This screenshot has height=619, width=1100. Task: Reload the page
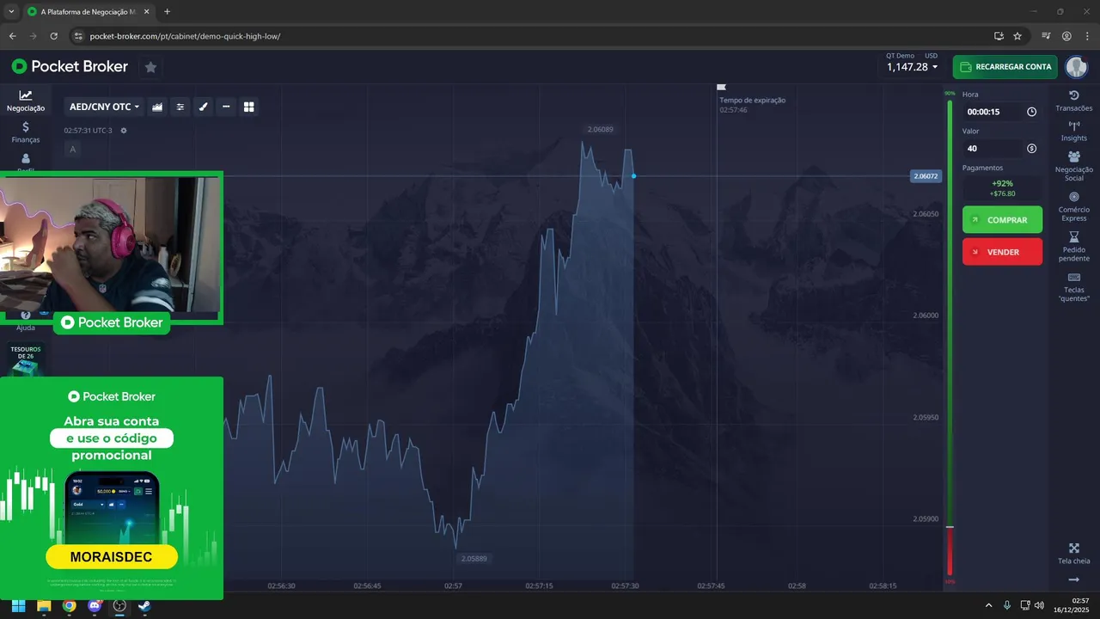point(53,36)
